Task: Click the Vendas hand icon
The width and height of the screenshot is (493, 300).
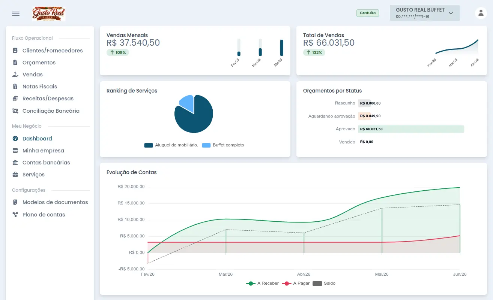Action: [15, 75]
